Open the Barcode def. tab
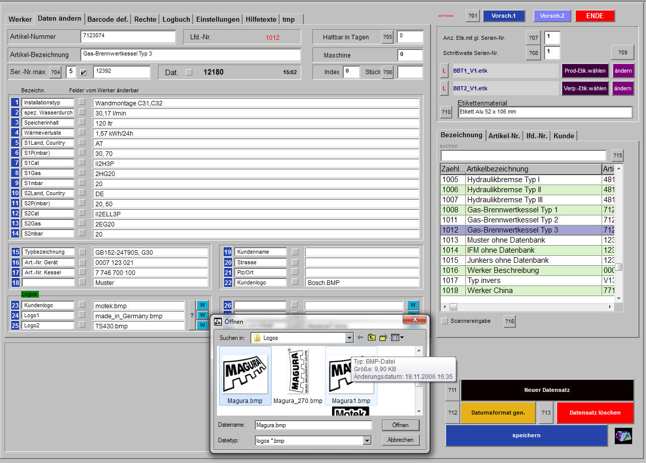The image size is (646, 463). pyautogui.click(x=107, y=19)
